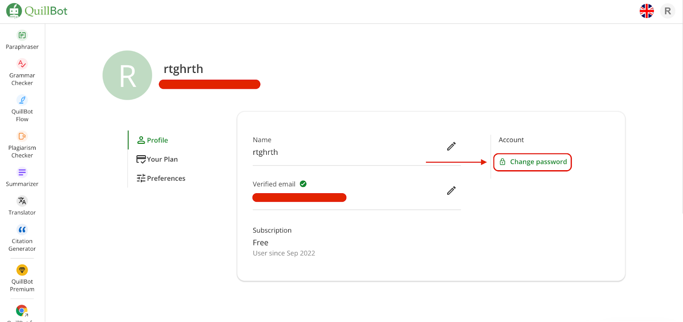Click the QuillBot logo

pyautogui.click(x=37, y=11)
